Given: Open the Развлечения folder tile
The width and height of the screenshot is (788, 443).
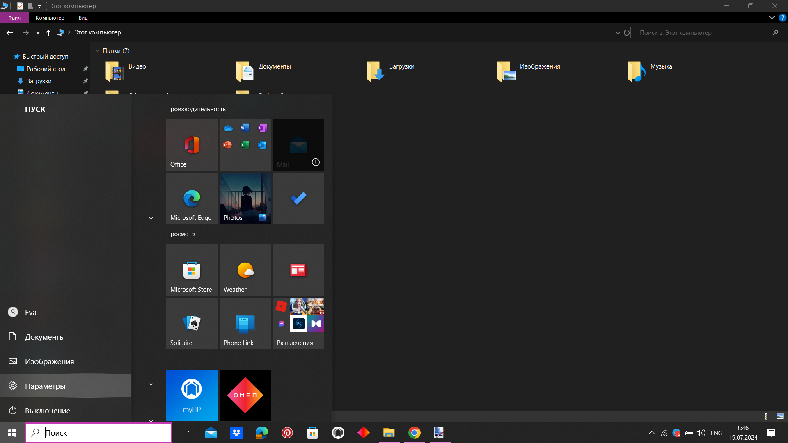Looking at the screenshot, I should coord(298,323).
